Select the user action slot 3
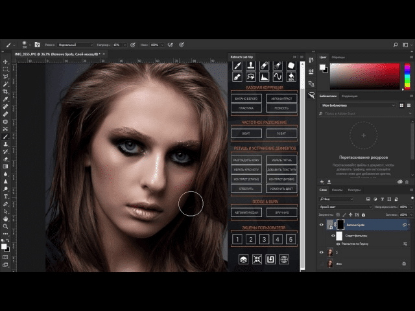 point(263,240)
